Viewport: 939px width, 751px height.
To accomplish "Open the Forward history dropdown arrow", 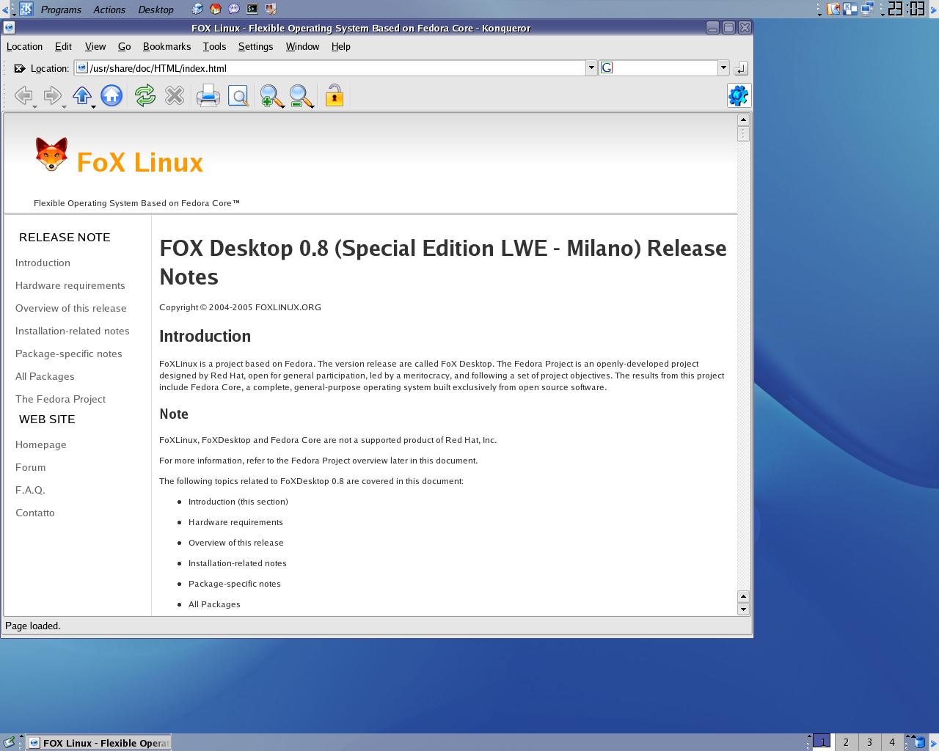I will click(x=64, y=107).
